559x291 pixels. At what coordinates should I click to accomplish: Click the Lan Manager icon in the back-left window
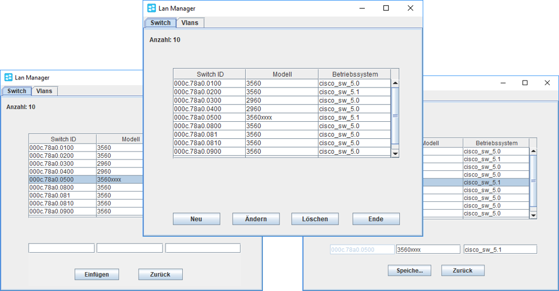(x=9, y=77)
